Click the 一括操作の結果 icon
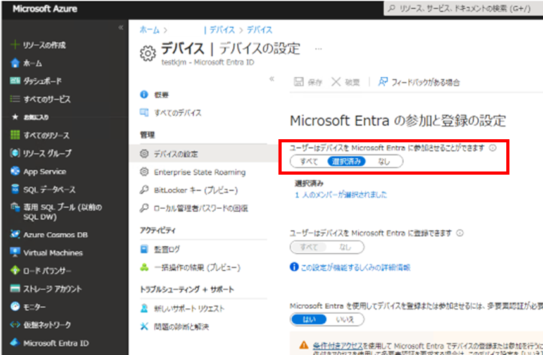This screenshot has width=543, height=355. 144,268
